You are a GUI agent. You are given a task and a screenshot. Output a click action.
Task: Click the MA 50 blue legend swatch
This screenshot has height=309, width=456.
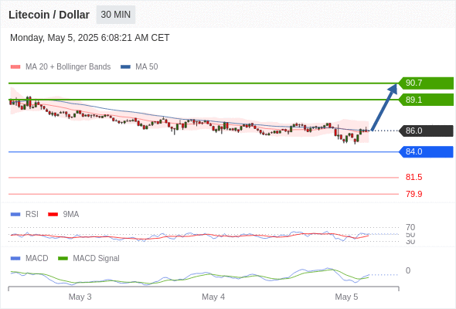(125, 67)
